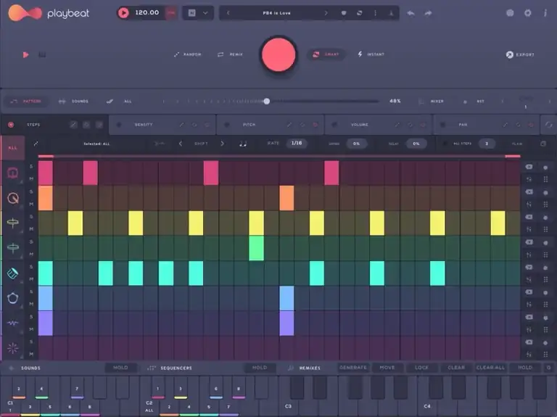The height and width of the screenshot is (417, 557).
Task: Select the snare track icon in orange row
Action: pos(13,198)
